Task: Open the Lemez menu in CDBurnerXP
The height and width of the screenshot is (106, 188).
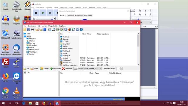Action: (x=44, y=26)
